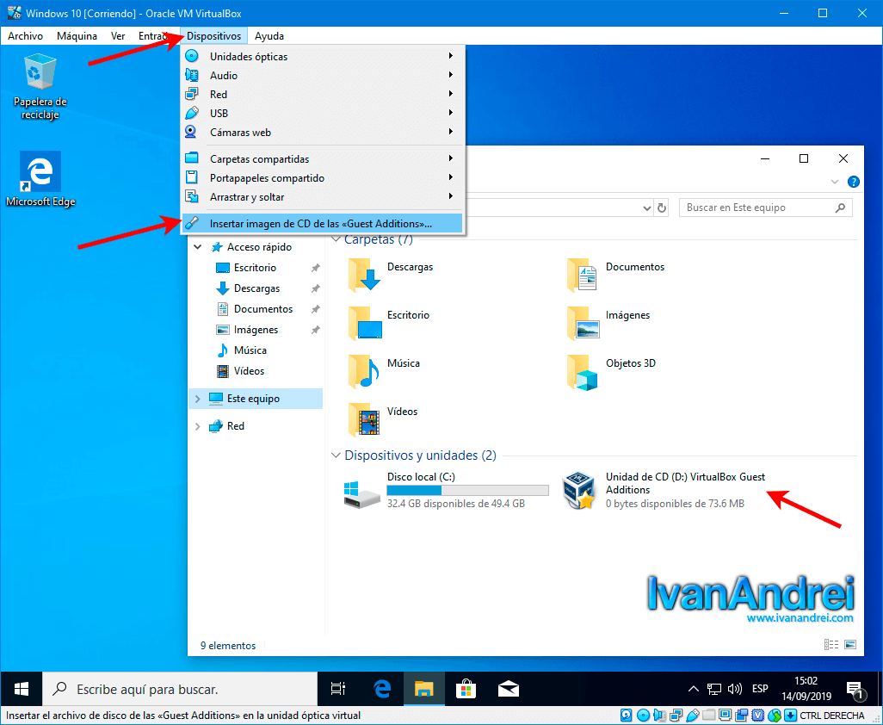Image resolution: width=883 pixels, height=725 pixels.
Task: Select Microsoft Edge desktop shortcut
Action: (40, 179)
